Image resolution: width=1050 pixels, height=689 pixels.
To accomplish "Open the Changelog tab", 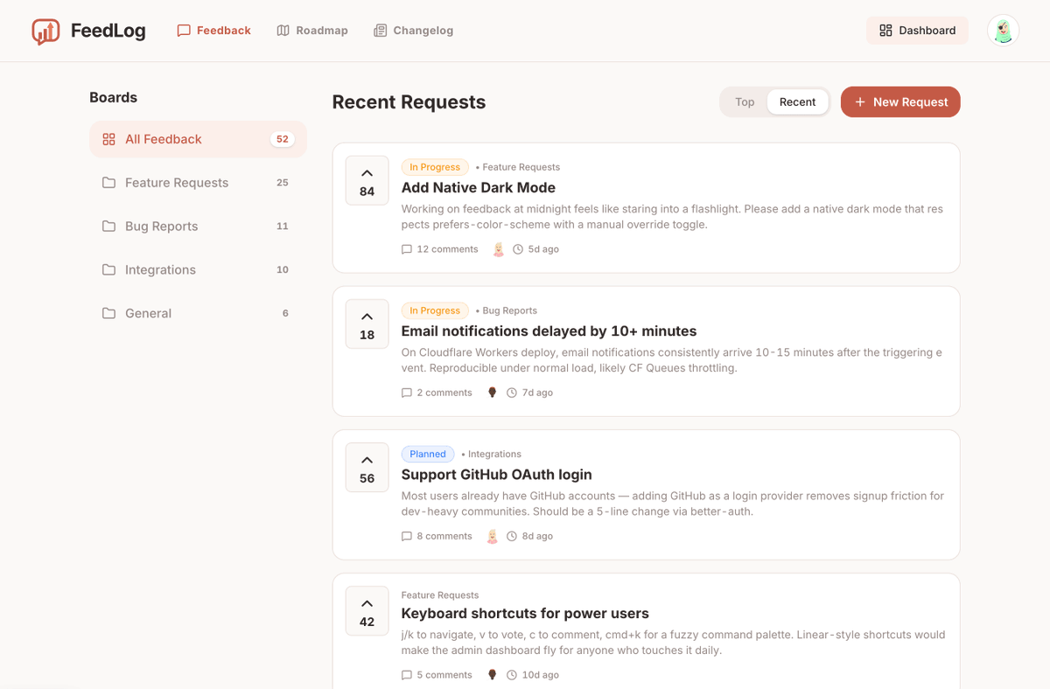I will 413,31.
